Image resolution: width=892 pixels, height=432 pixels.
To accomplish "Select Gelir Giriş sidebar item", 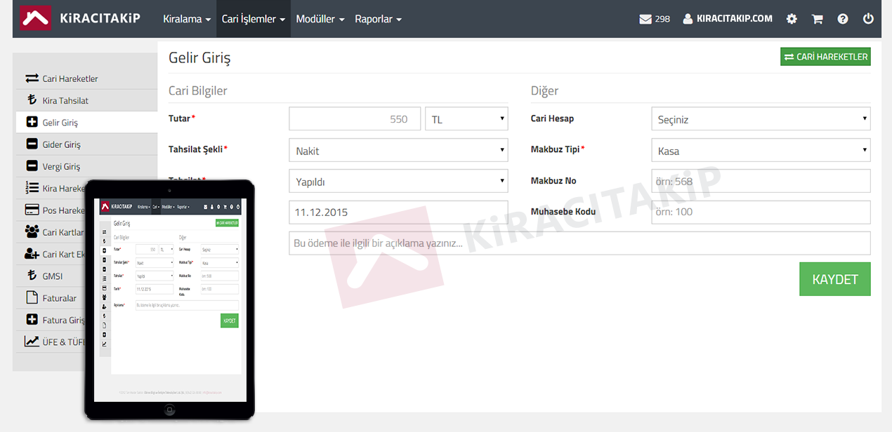I will tap(86, 122).
